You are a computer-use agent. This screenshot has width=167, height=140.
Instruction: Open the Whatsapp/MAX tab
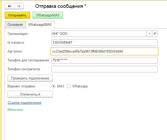[x=40, y=25]
